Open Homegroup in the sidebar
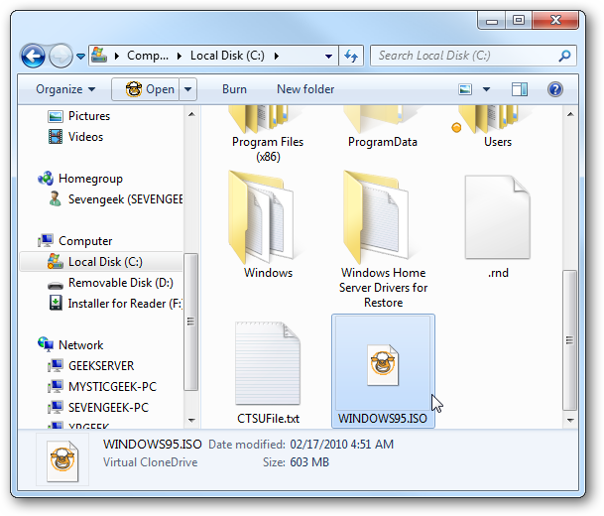Viewport: 604px width, 516px height. tap(90, 179)
